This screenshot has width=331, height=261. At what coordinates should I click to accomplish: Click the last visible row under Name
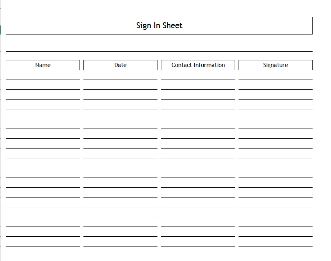43,252
